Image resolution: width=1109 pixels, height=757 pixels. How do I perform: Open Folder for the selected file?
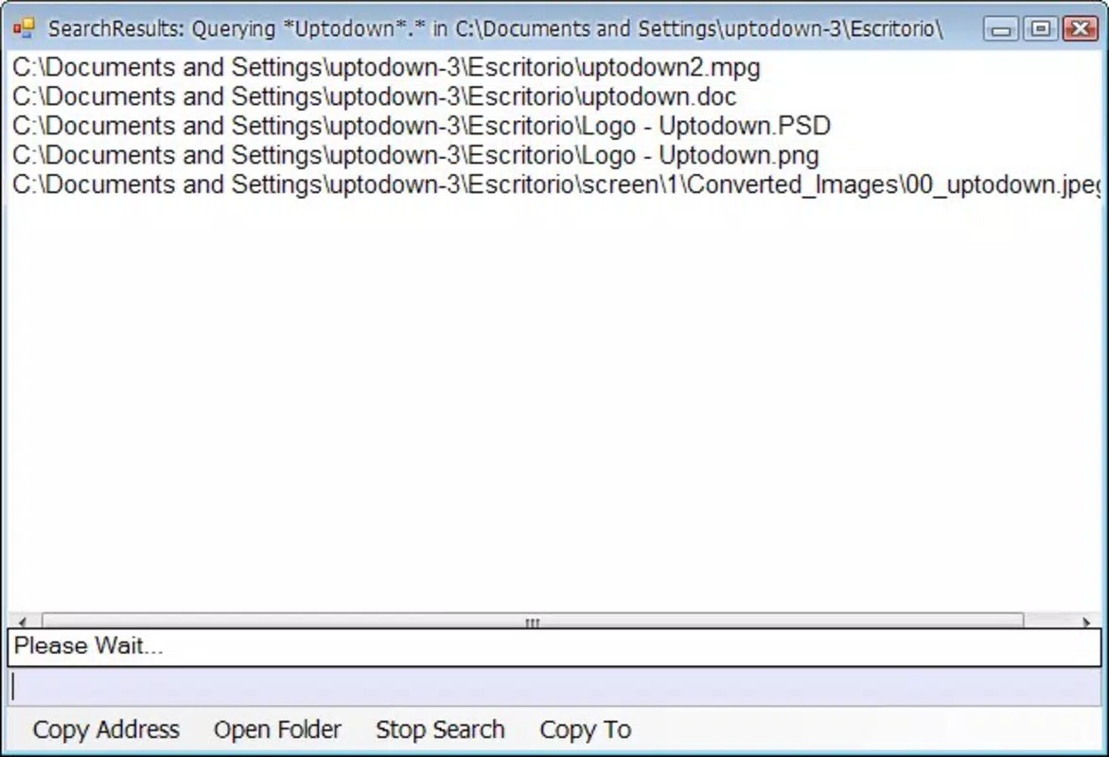277,730
